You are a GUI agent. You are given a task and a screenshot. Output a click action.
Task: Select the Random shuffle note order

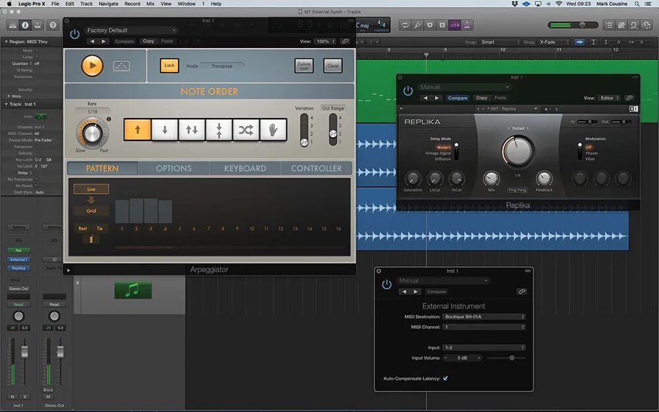pos(246,129)
